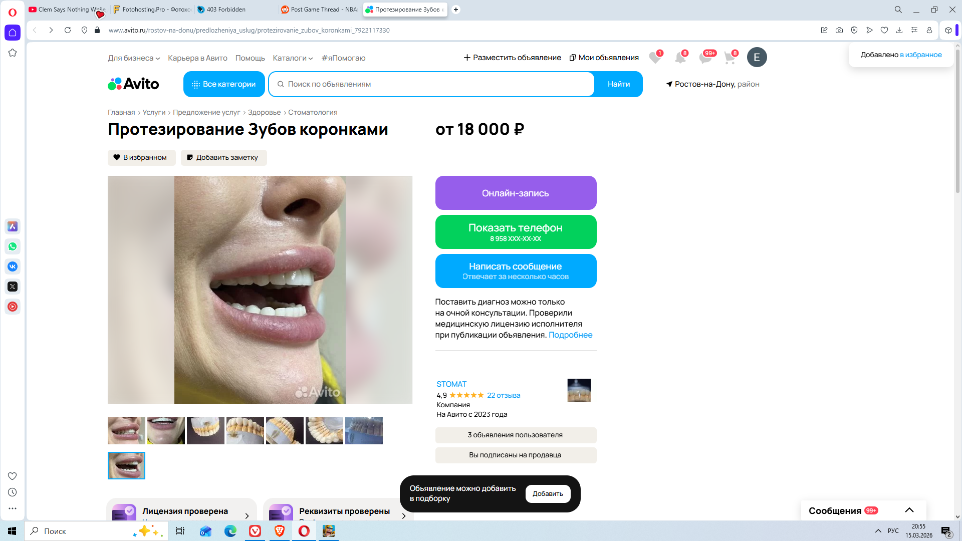Open the '22 отзыва' reviews link
The image size is (962, 541).
503,395
